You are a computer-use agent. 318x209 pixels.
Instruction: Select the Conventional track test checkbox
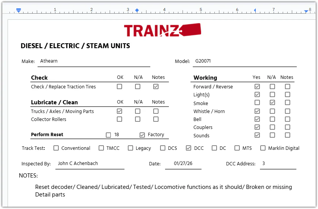[x=56, y=148]
